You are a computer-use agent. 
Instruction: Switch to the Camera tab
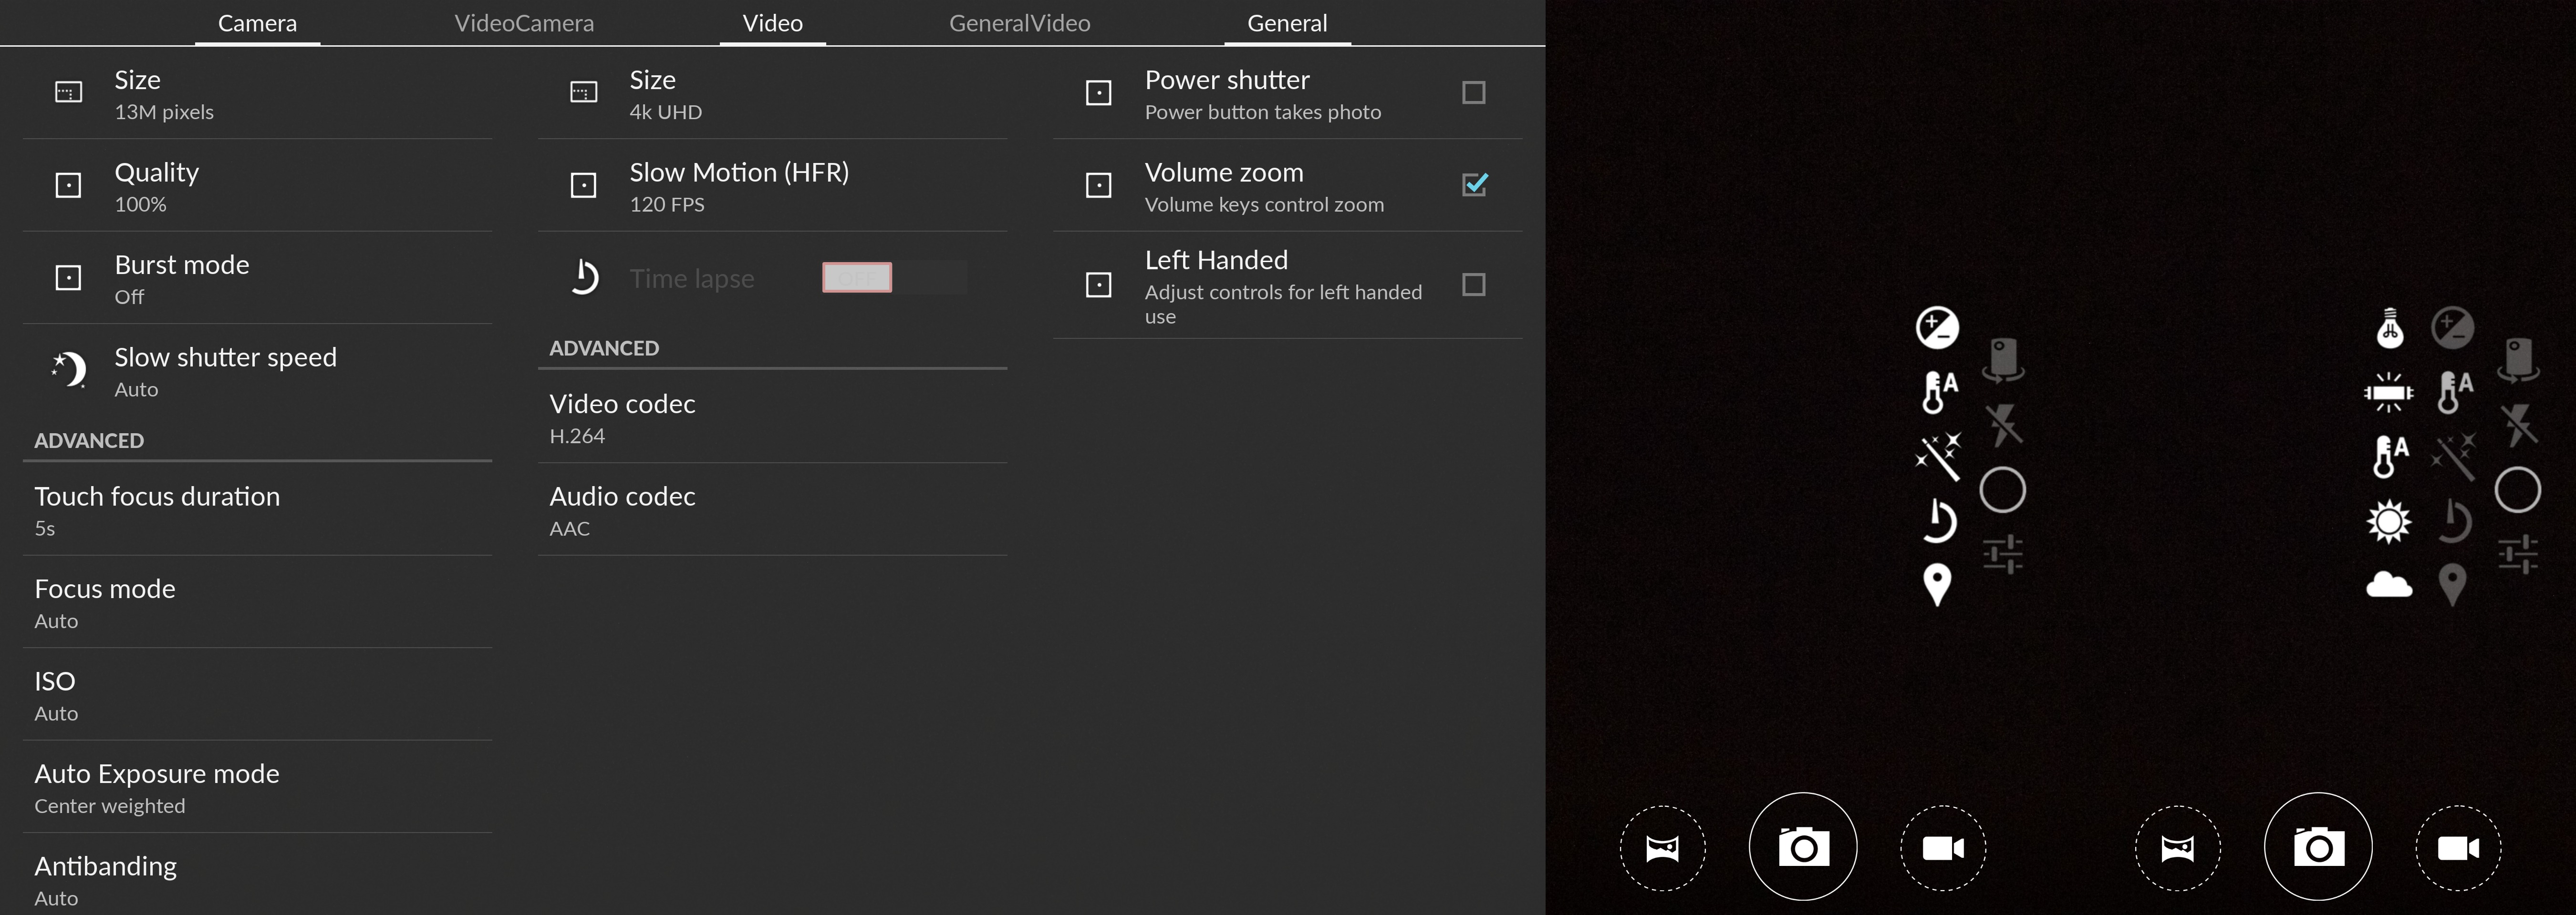tap(257, 23)
